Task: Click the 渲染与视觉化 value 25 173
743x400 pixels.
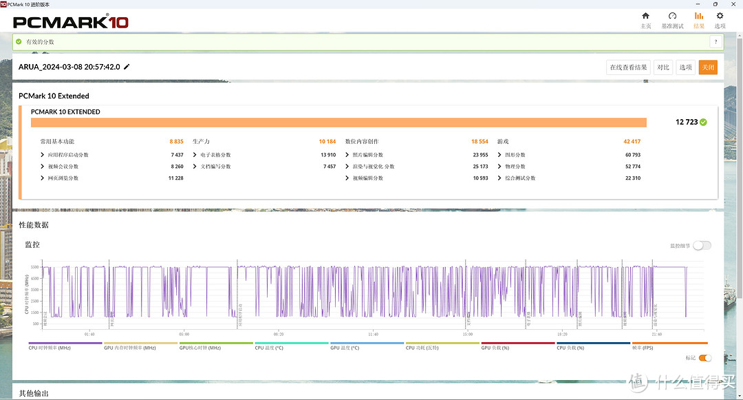Action: pos(480,167)
